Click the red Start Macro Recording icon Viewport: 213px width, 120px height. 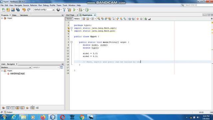pos(137,19)
